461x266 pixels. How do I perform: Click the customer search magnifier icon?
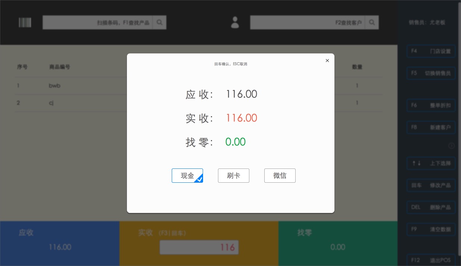pos(372,22)
